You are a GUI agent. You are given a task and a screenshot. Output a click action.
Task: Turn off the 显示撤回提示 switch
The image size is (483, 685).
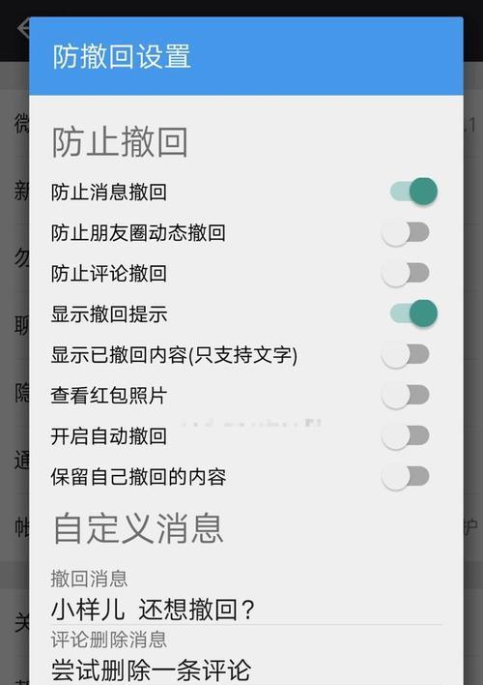pyautogui.click(x=413, y=313)
